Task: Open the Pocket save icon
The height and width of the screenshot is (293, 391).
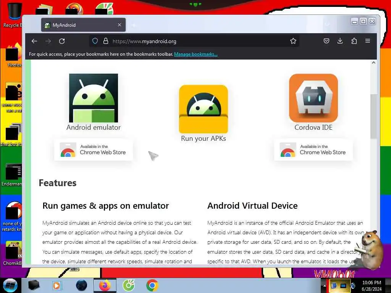Action: [x=326, y=41]
